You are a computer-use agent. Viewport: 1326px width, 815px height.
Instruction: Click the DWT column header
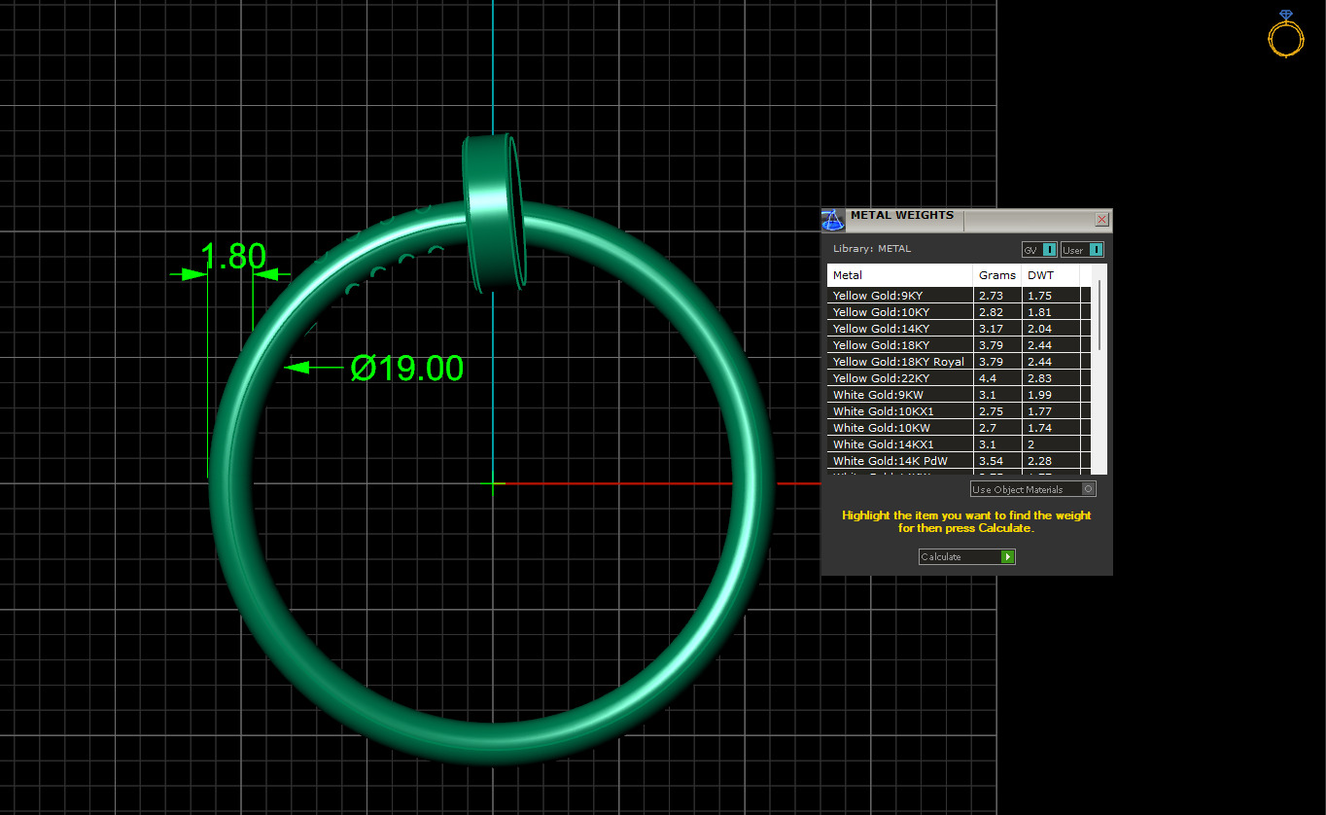point(1051,275)
